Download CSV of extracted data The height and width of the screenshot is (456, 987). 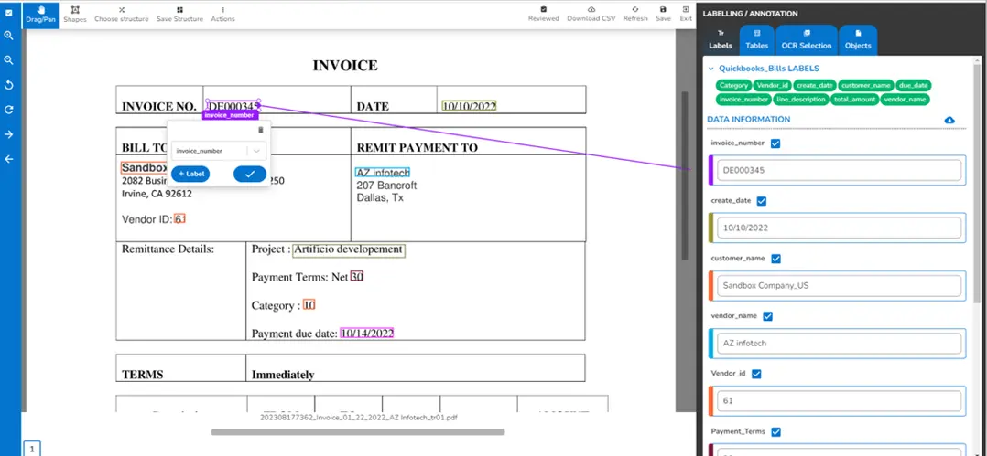(591, 14)
